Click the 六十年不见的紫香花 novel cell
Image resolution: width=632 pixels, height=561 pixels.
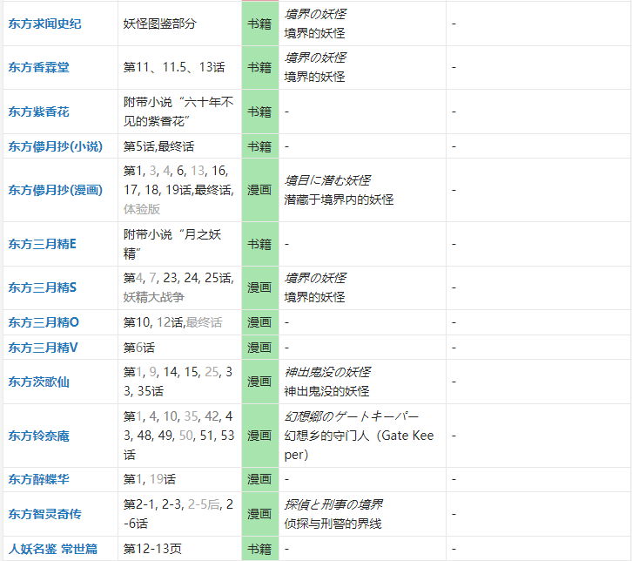180,112
